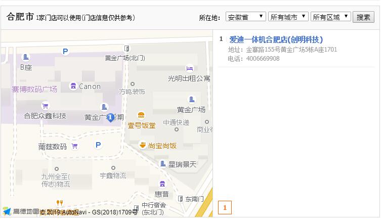Open the 爱迪一体机合肥店(创明科技) store link
Screen dimensions: 383x224
[x=276, y=39]
